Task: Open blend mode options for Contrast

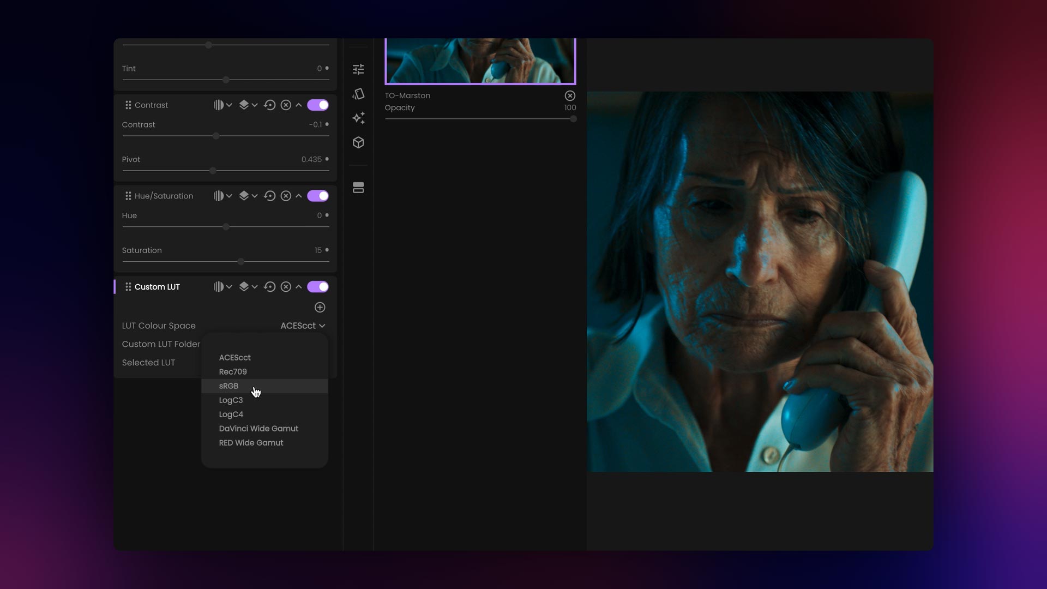Action: pyautogui.click(x=222, y=105)
